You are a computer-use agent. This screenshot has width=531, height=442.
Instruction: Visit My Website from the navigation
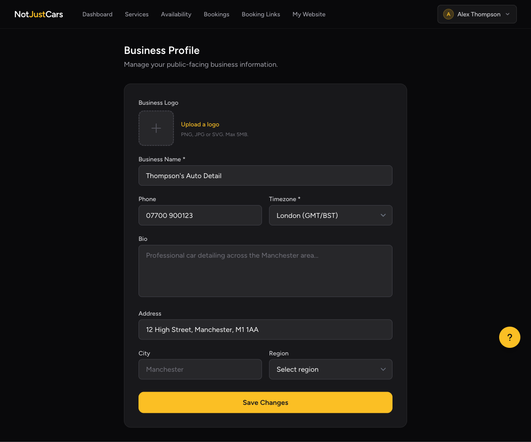tap(309, 14)
